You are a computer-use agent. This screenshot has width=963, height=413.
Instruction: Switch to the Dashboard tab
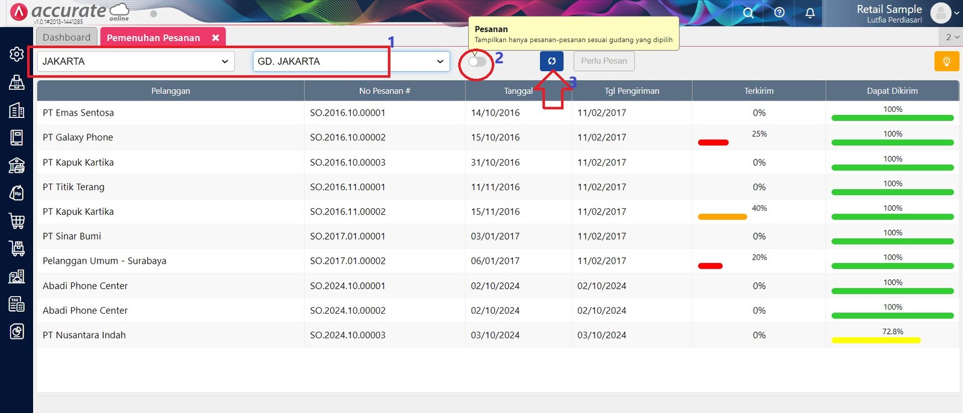[66, 37]
